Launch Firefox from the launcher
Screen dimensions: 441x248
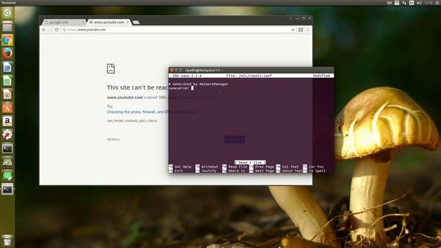(8, 54)
